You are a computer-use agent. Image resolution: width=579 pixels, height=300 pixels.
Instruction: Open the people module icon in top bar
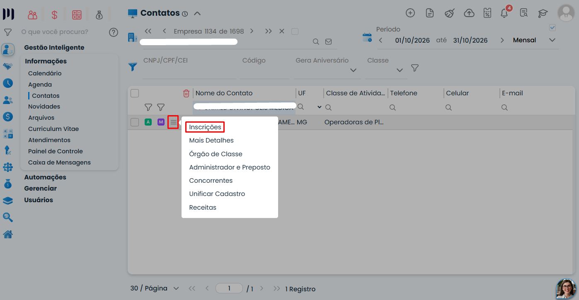(x=33, y=15)
